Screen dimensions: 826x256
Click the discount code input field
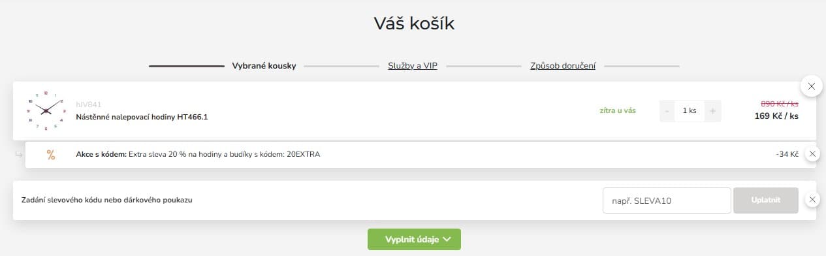tap(666, 200)
